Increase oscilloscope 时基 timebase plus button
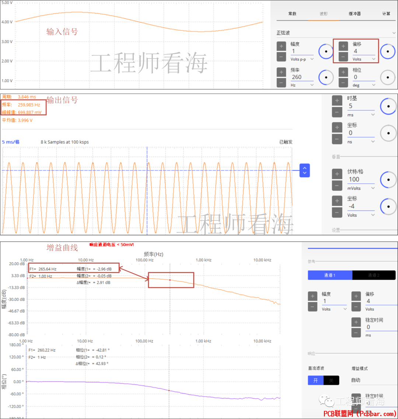The image size is (398, 419). point(337,101)
